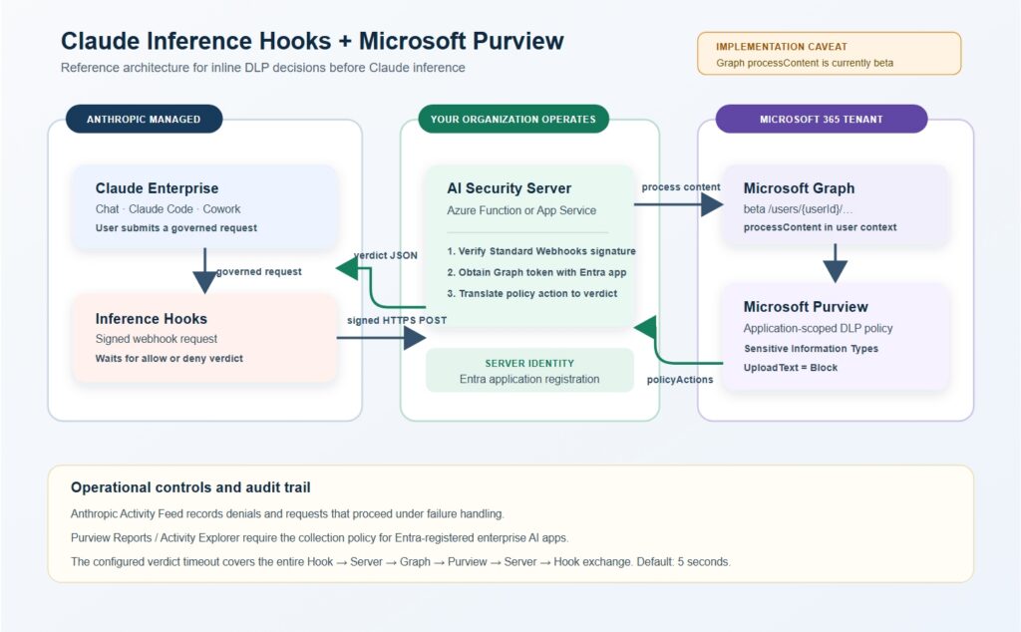This screenshot has width=1021, height=632.
Task: Select the "Inference Hooks" heading
Action: (x=152, y=319)
